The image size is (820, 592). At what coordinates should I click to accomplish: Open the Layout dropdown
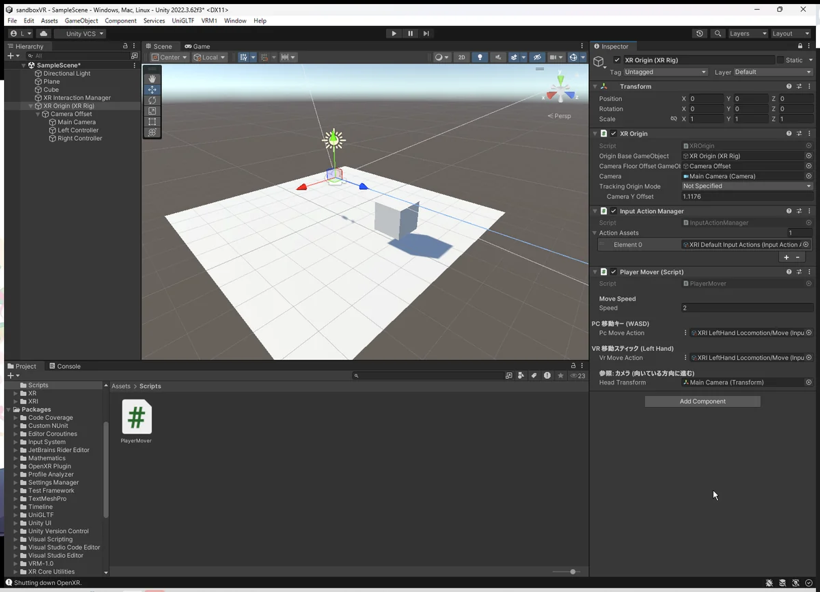[x=791, y=33]
